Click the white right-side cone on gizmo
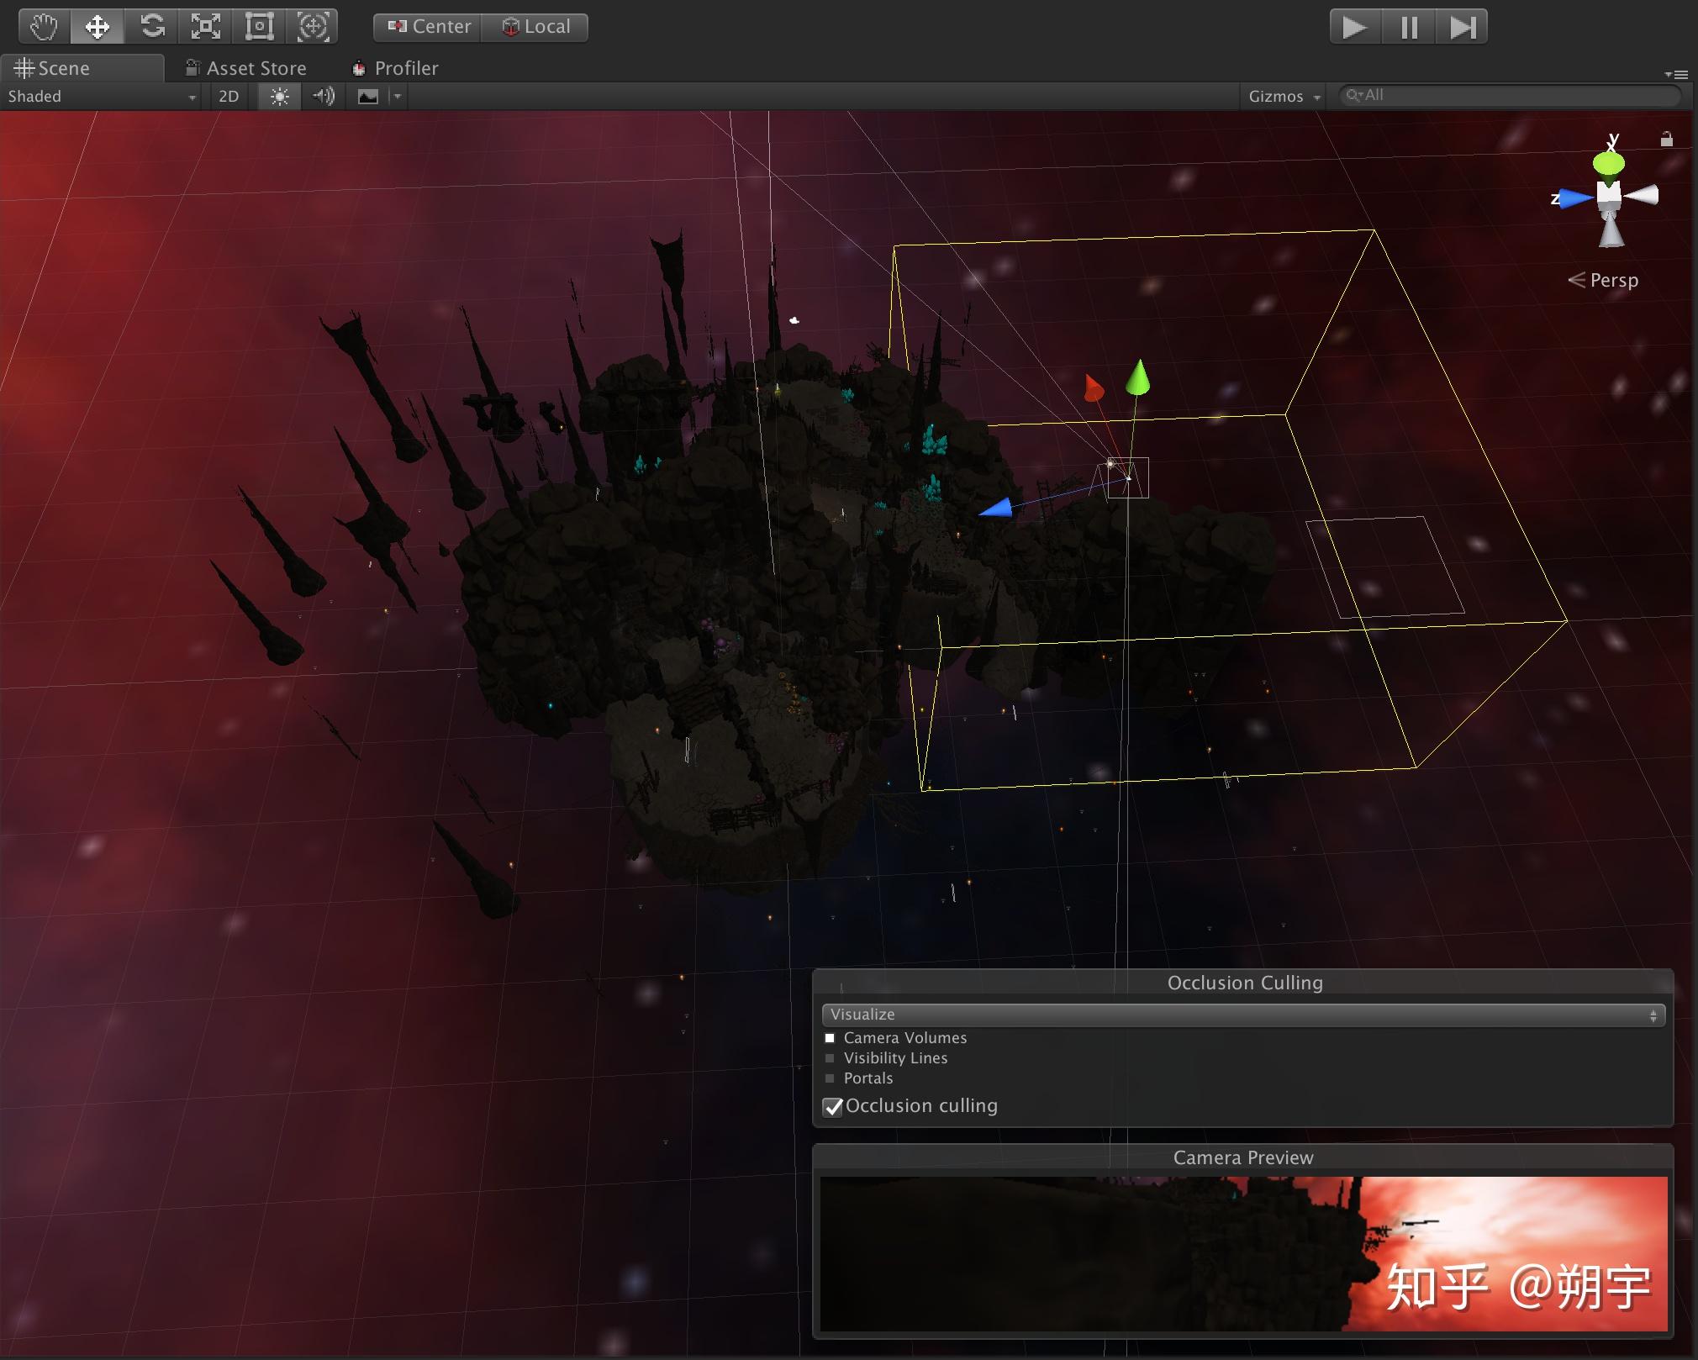Screen dimensions: 1698x1360 click(1642, 195)
